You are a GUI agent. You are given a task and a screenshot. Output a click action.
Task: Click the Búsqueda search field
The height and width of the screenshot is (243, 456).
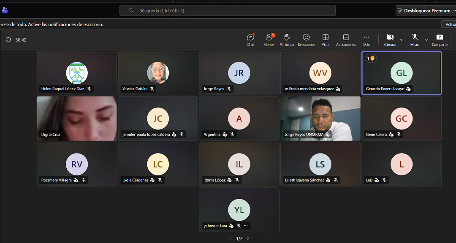[x=227, y=11]
